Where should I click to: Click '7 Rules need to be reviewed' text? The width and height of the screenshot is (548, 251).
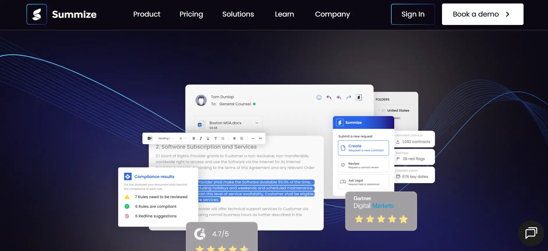tap(161, 197)
